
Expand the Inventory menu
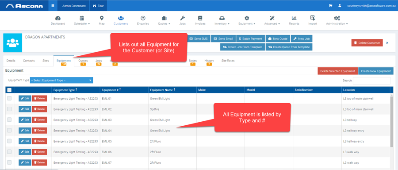(222, 20)
